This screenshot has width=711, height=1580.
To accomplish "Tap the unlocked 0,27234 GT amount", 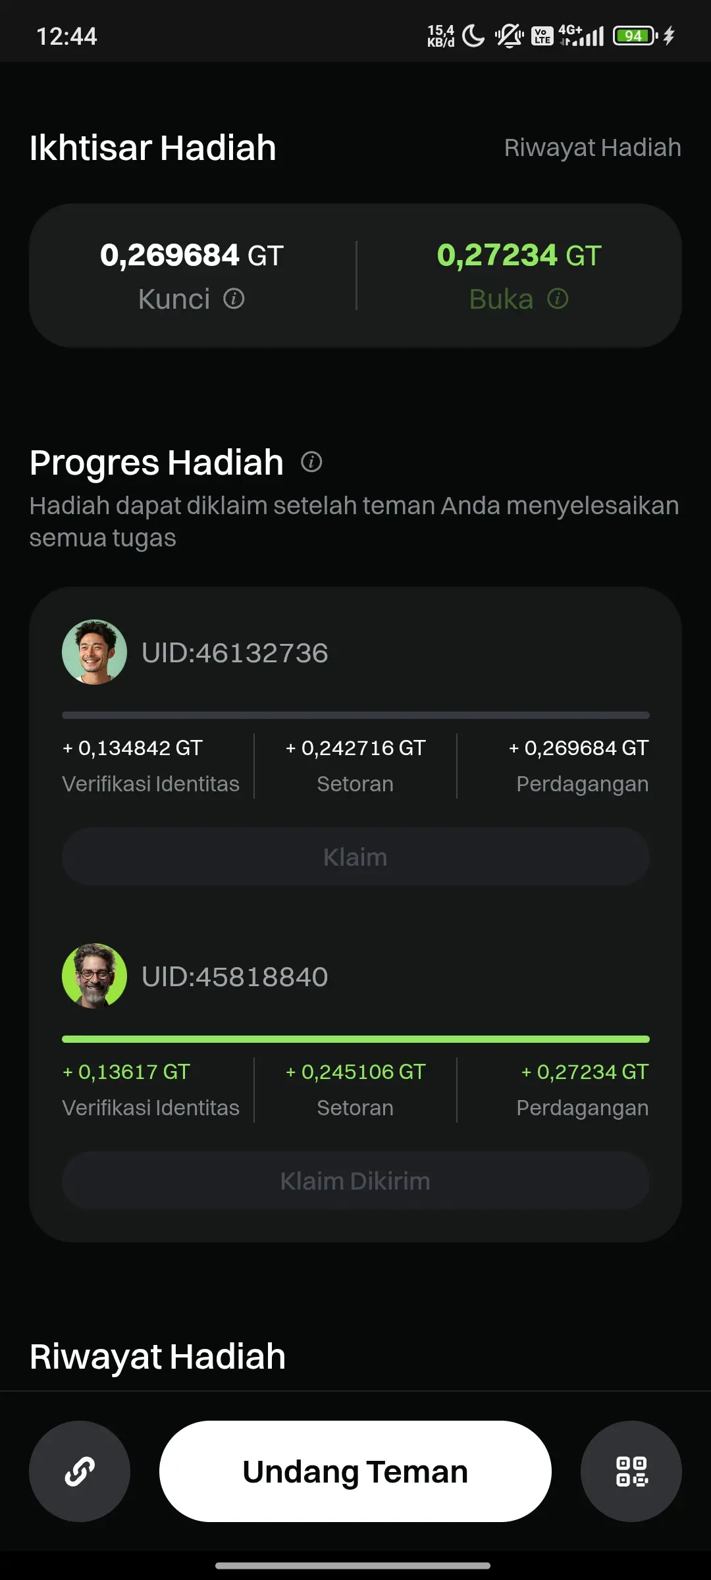I will [x=519, y=255].
